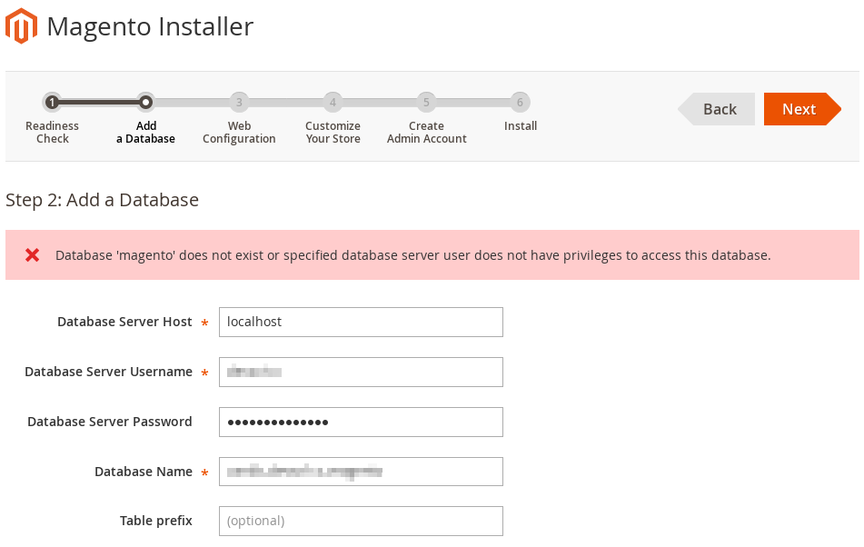Go to step 1 Readiness Check circle
864x547 pixels.
point(52,102)
